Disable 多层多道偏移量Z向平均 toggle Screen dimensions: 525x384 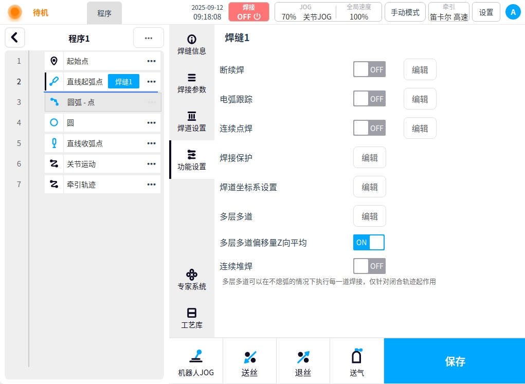point(369,242)
